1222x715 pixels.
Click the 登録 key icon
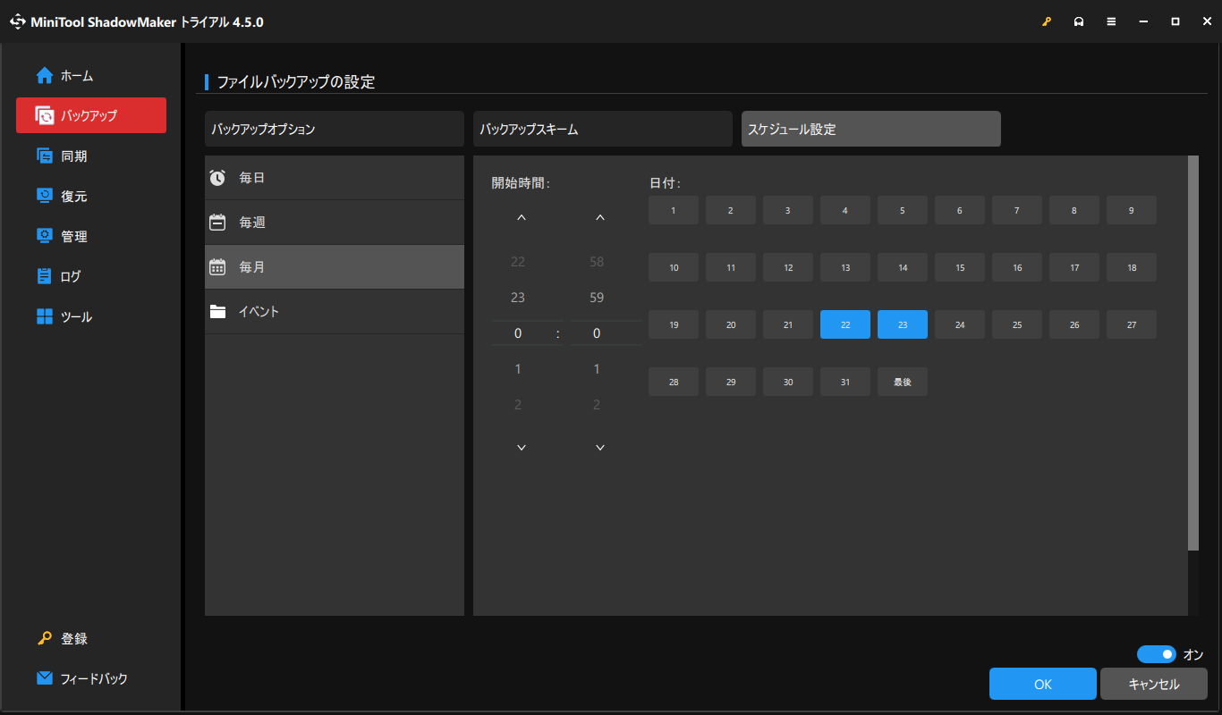tap(45, 639)
